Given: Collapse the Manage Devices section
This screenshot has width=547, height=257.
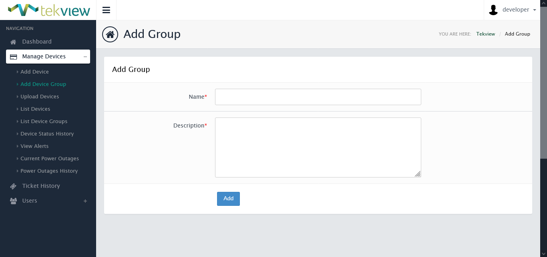Looking at the screenshot, I should point(85,57).
